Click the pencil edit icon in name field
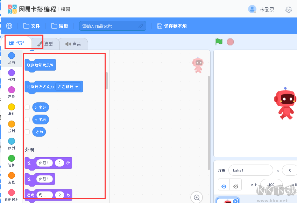 (141, 26)
